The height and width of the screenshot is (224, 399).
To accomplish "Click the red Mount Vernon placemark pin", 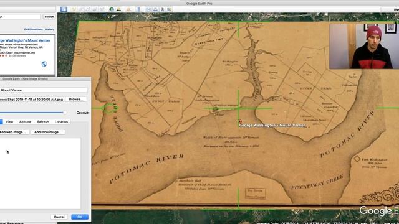I will coord(239,122).
